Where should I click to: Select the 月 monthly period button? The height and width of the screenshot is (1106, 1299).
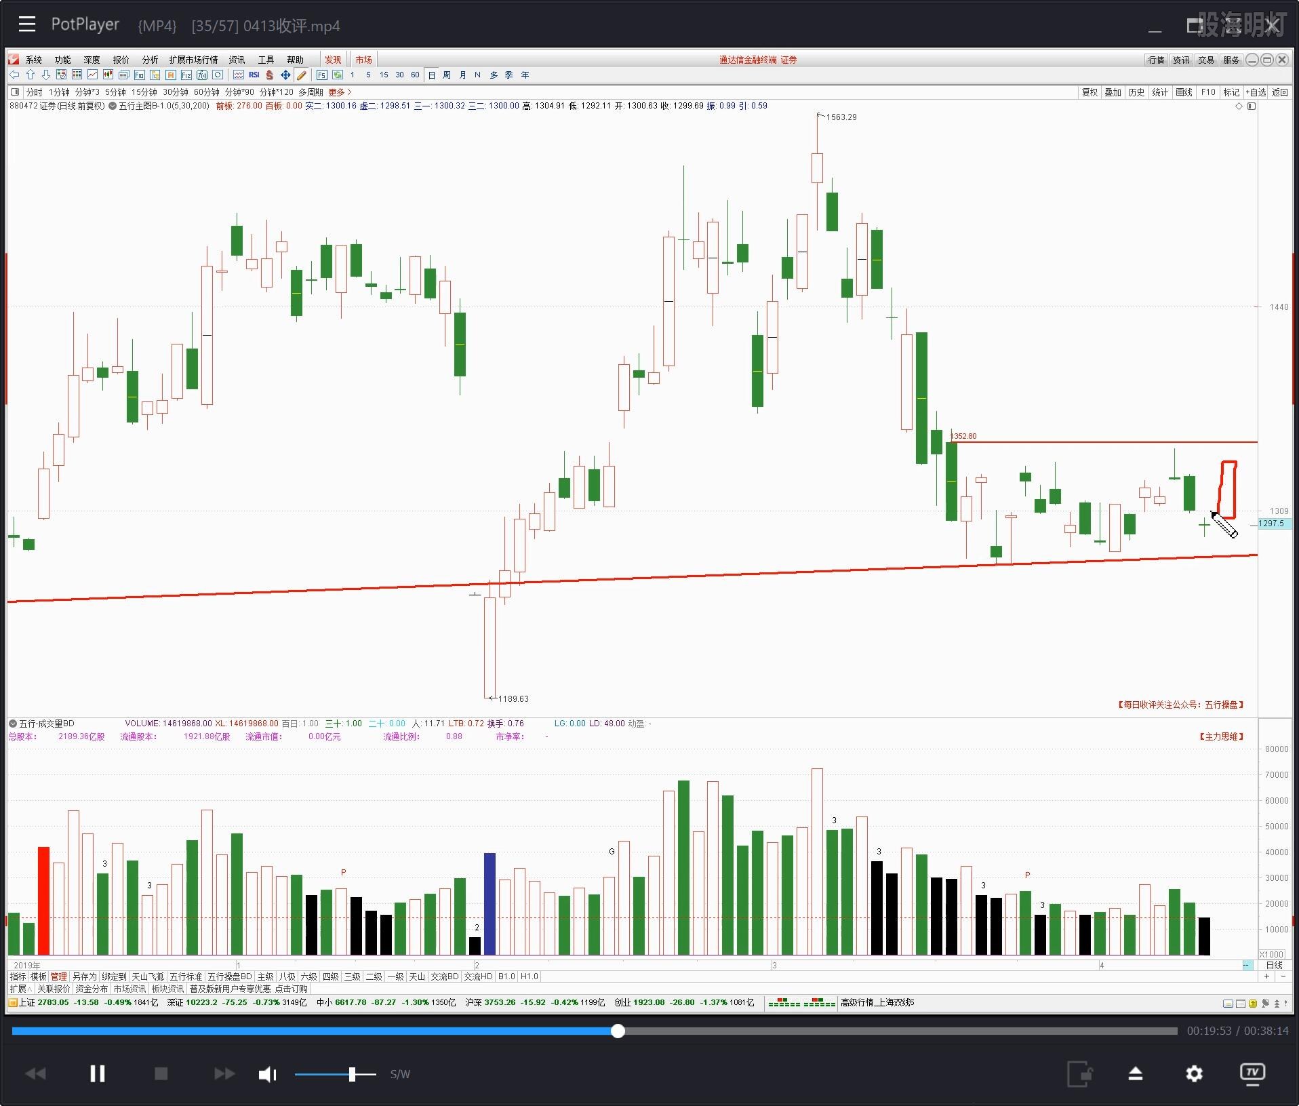462,75
